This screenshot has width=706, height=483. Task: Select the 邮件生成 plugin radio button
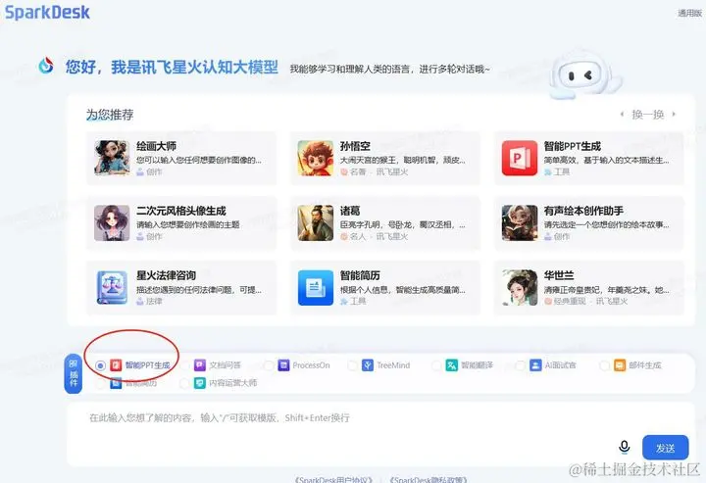point(604,365)
